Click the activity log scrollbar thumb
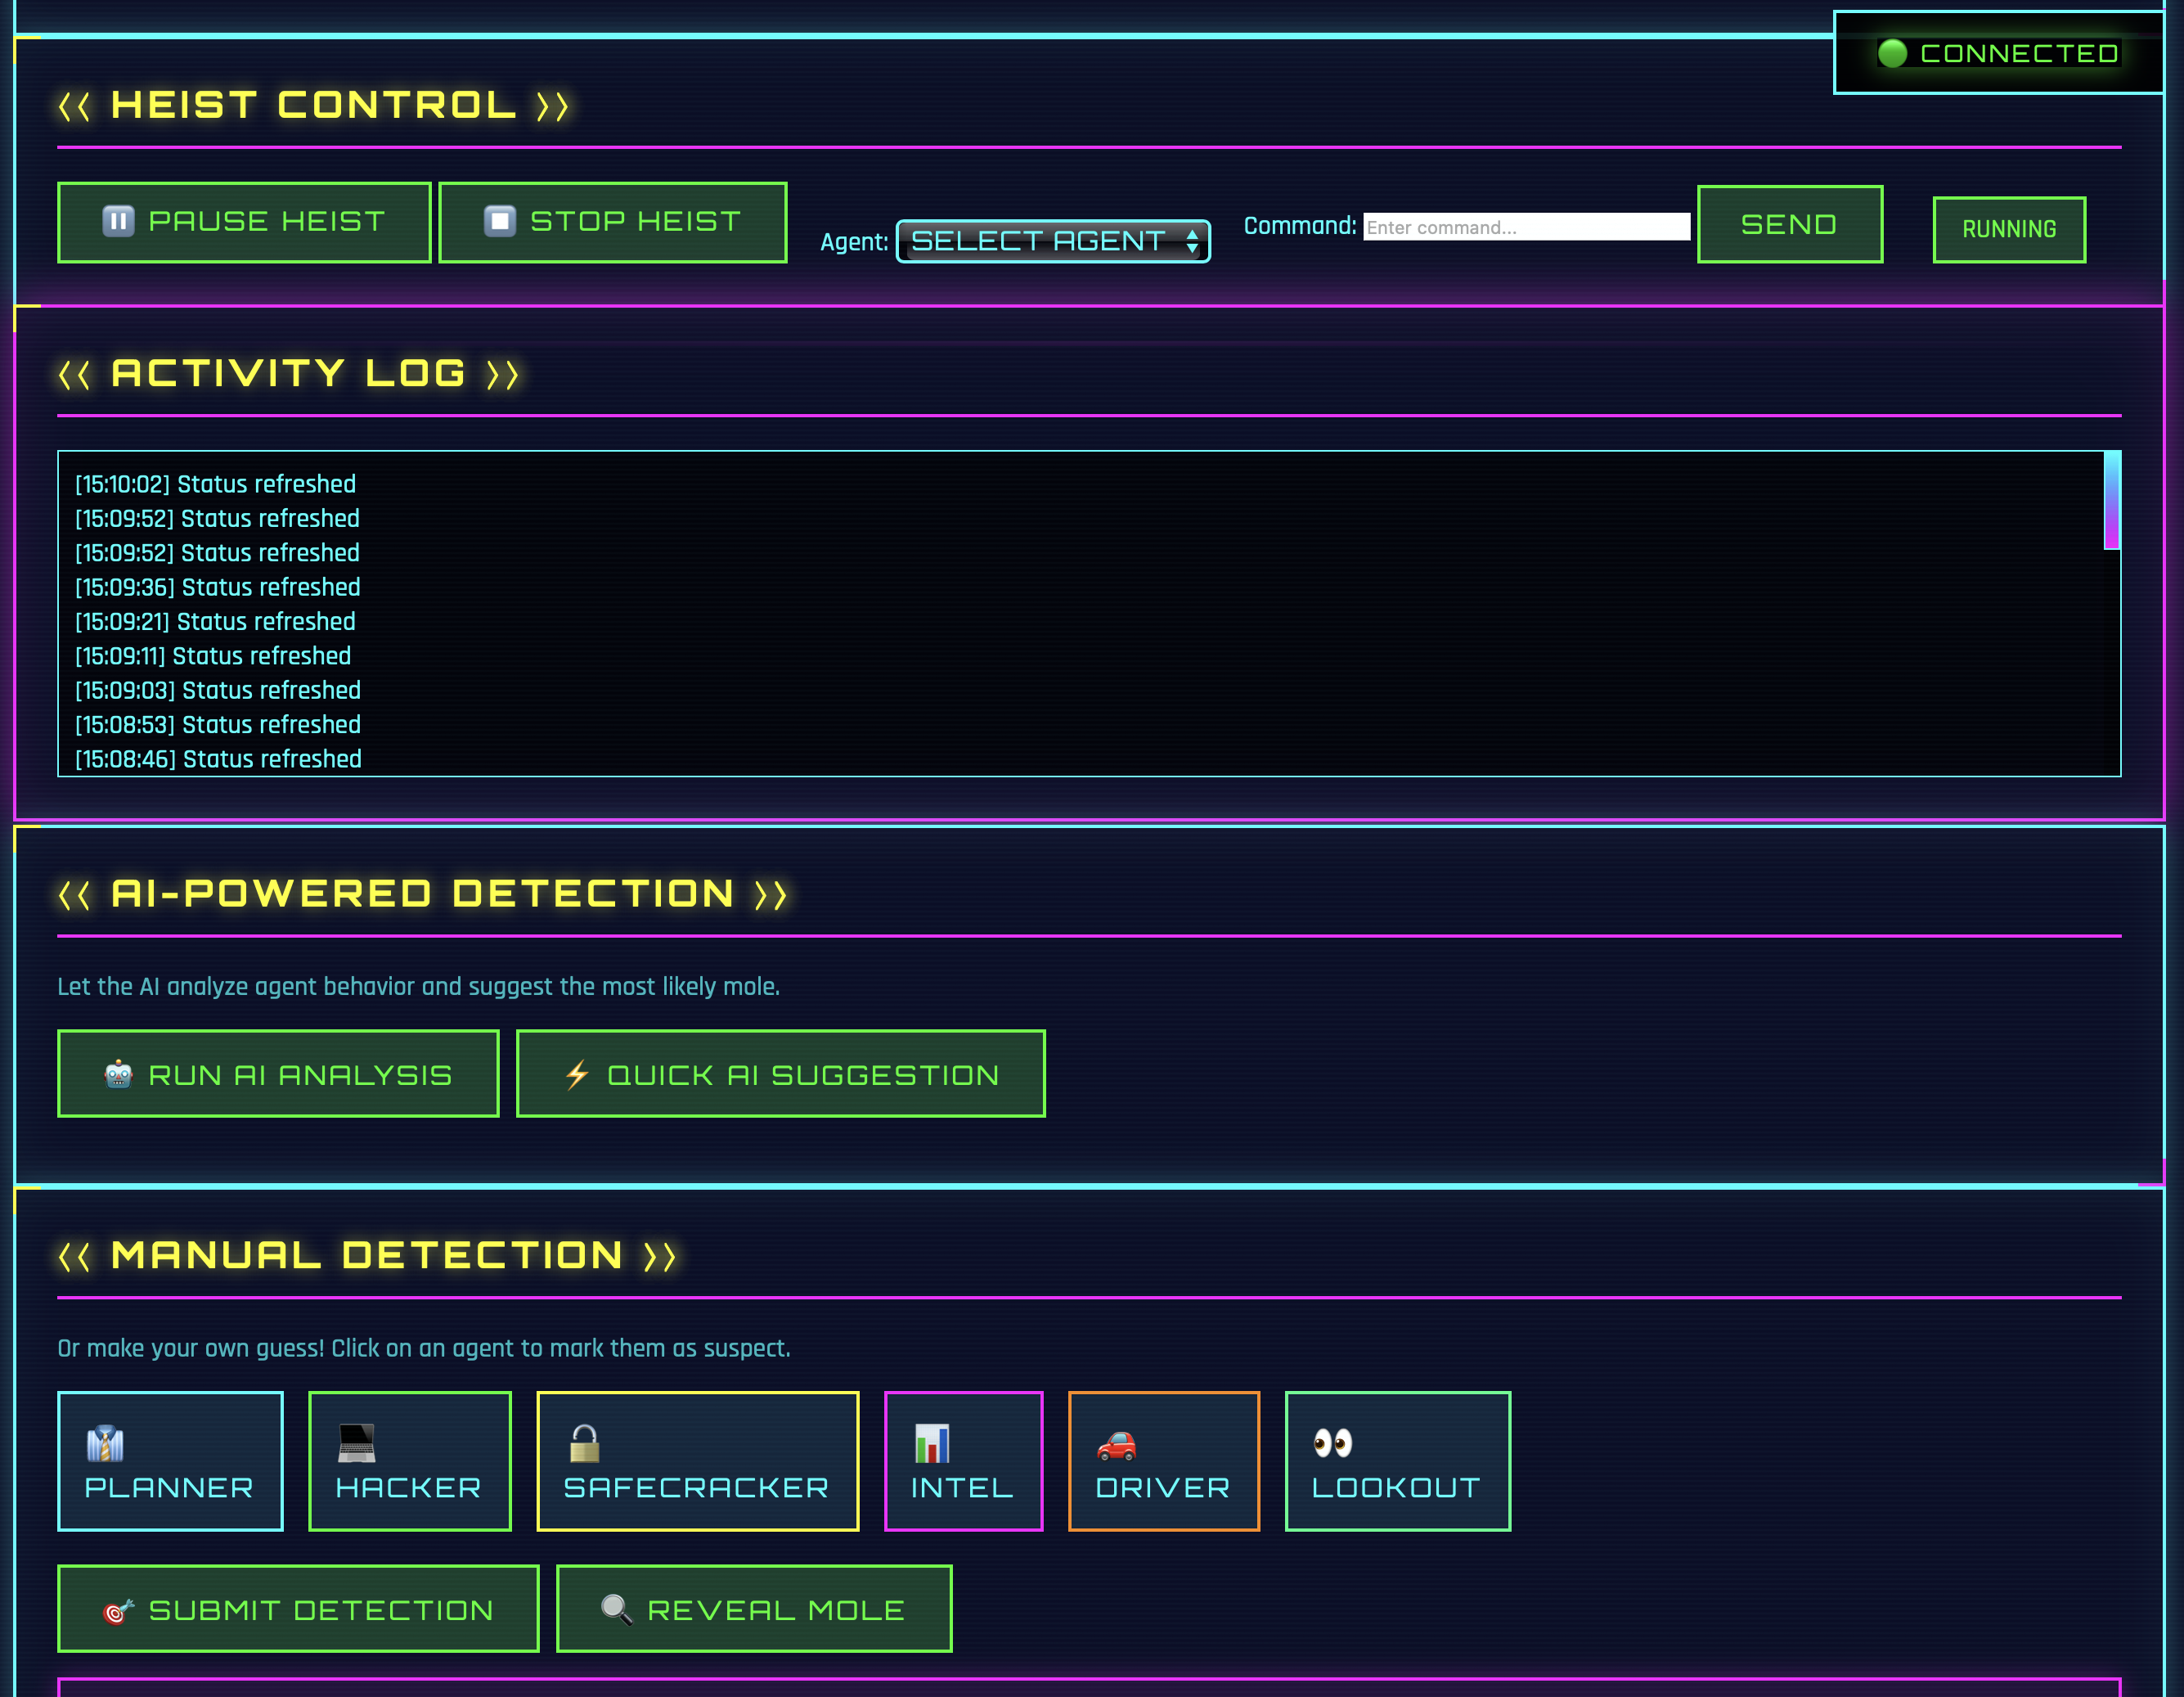Image resolution: width=2184 pixels, height=1697 pixels. tap(2111, 500)
